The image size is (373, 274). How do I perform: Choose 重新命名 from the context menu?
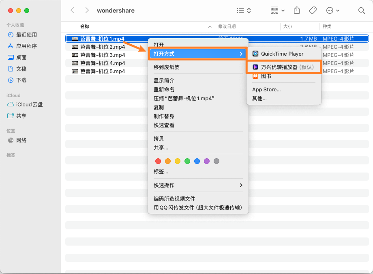164,89
